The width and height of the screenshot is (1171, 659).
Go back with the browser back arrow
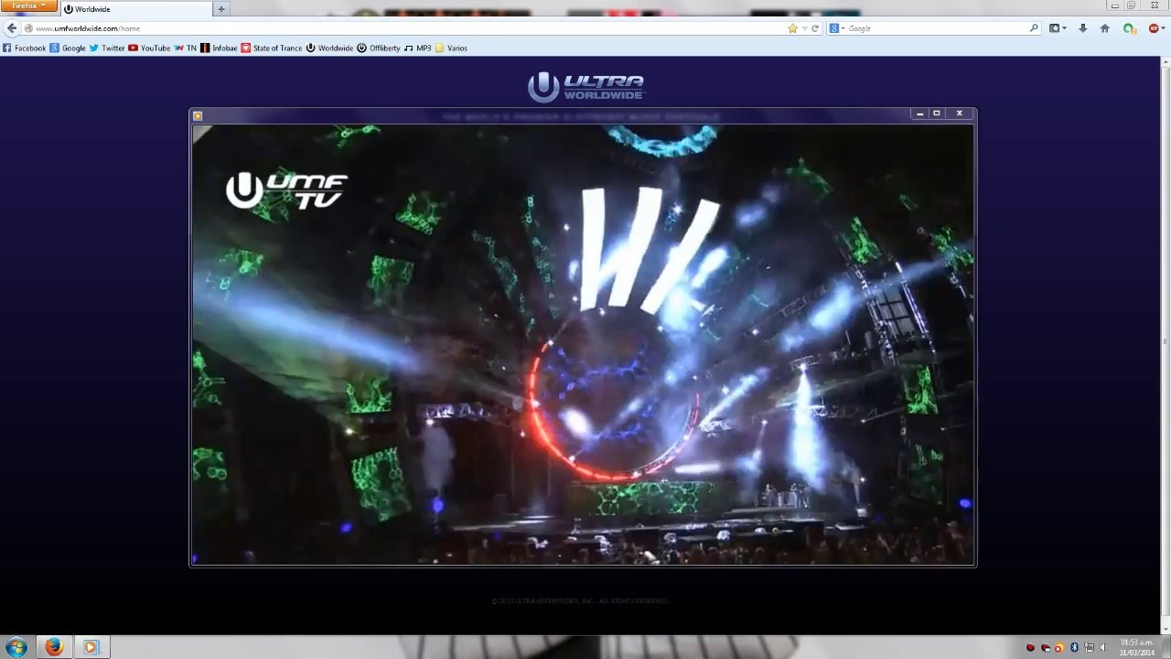pyautogui.click(x=12, y=28)
